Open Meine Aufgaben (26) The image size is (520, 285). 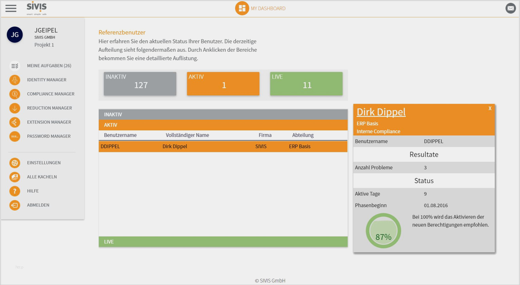(49, 66)
